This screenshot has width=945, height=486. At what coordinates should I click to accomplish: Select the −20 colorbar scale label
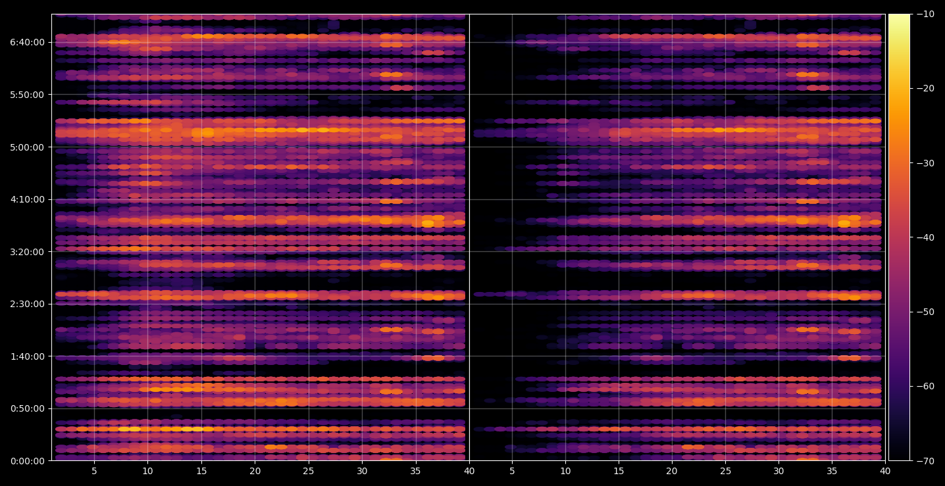coord(925,89)
